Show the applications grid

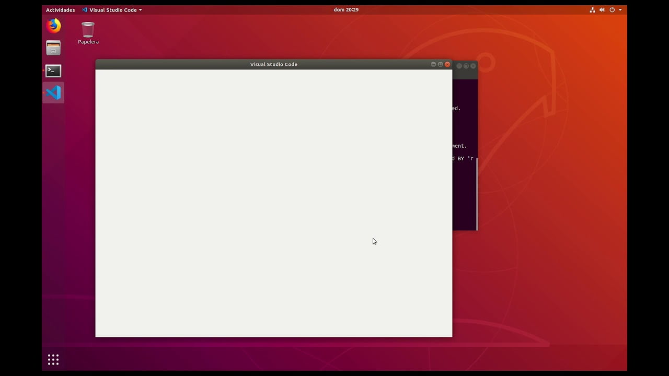(x=53, y=359)
